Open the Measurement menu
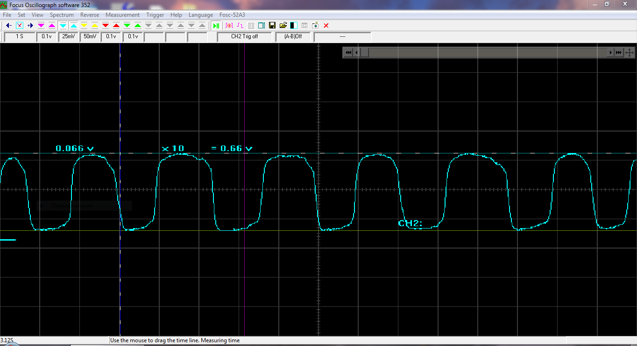637x346 pixels. (x=122, y=15)
